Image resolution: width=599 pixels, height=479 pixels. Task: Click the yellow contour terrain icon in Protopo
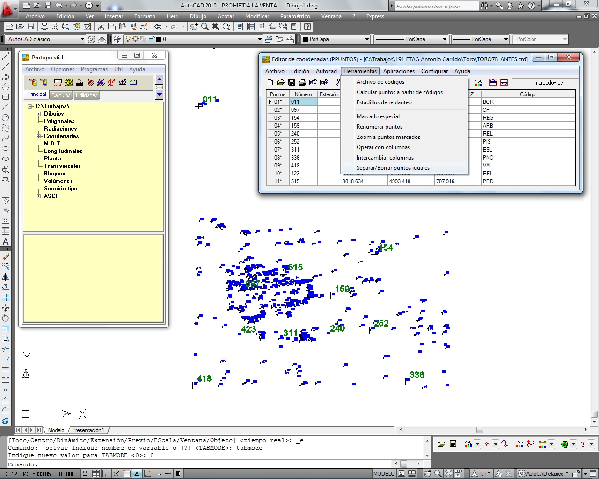point(69,82)
